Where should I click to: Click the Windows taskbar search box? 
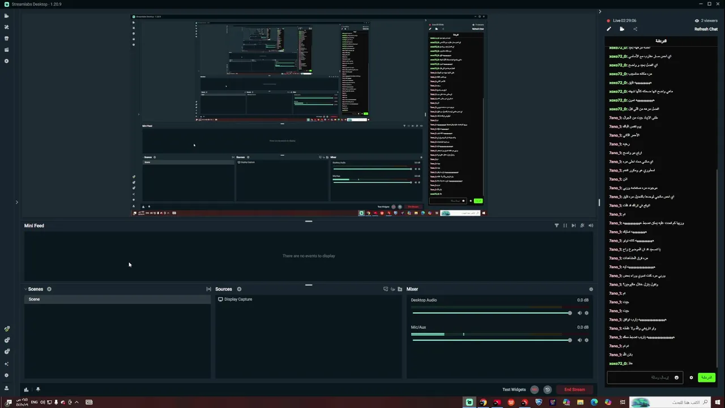coord(670,402)
